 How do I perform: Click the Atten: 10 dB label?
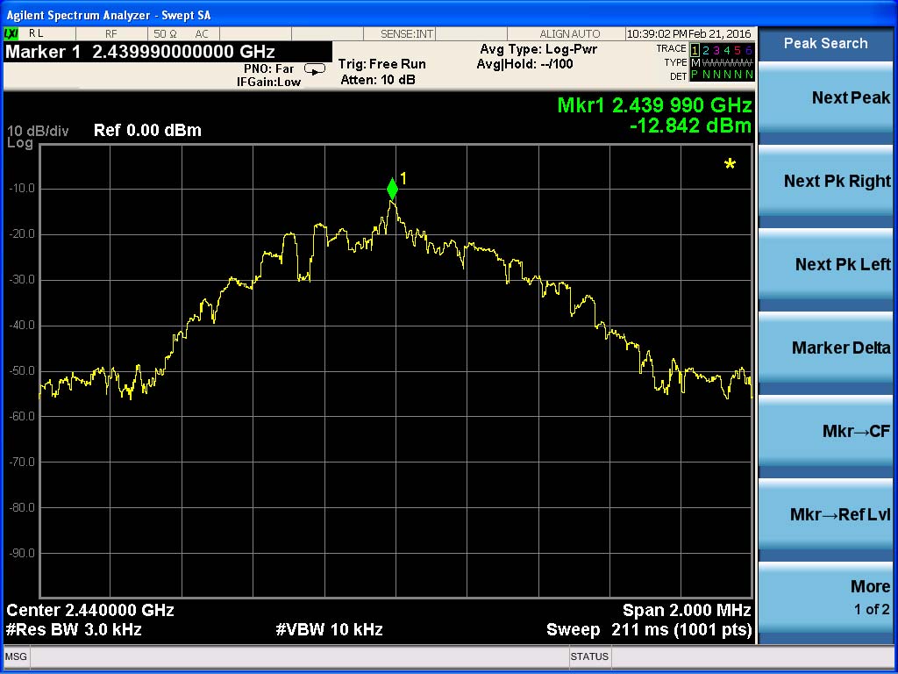[x=378, y=80]
